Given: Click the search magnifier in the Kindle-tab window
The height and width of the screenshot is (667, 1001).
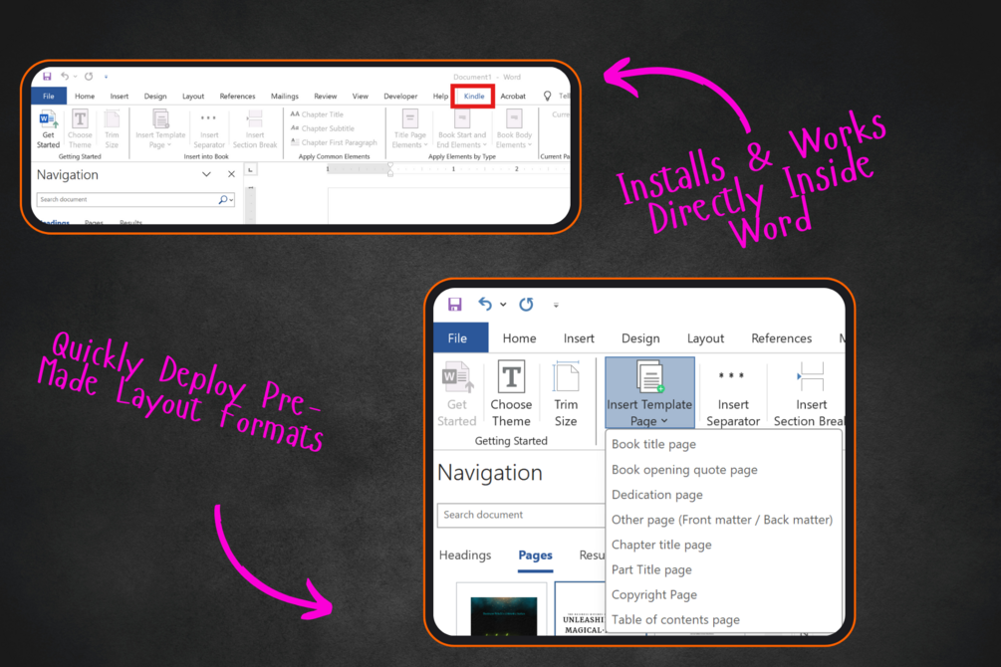Looking at the screenshot, I should pyautogui.click(x=223, y=200).
